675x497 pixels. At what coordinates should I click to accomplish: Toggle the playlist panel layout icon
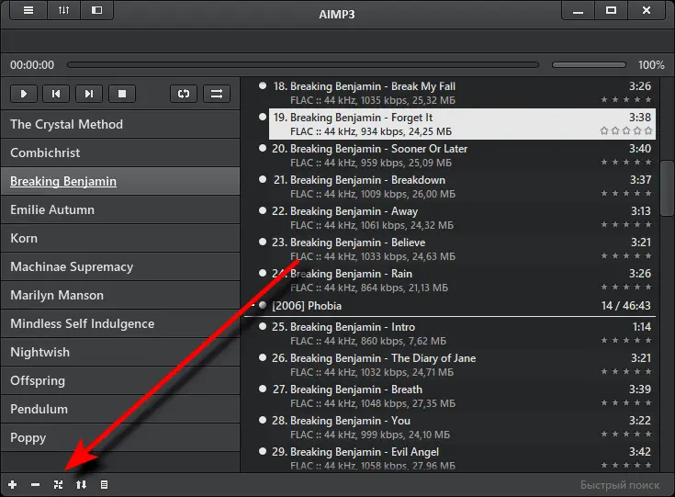point(96,10)
